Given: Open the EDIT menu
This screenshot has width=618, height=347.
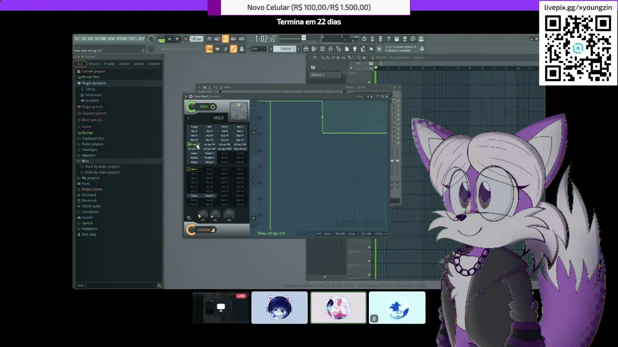Looking at the screenshot, I should (84, 39).
